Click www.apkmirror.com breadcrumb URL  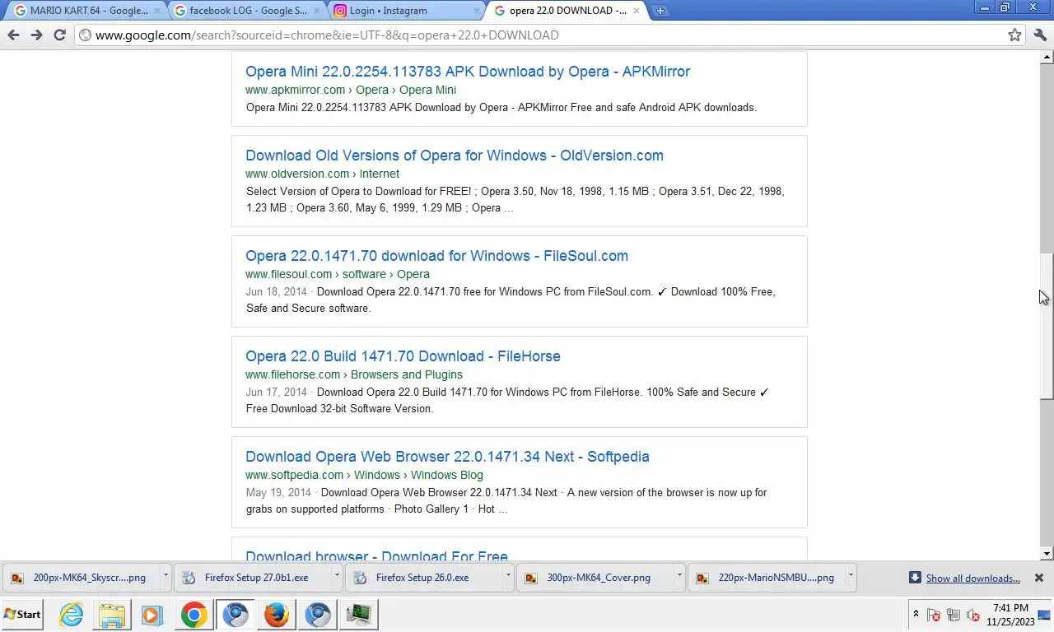point(350,90)
